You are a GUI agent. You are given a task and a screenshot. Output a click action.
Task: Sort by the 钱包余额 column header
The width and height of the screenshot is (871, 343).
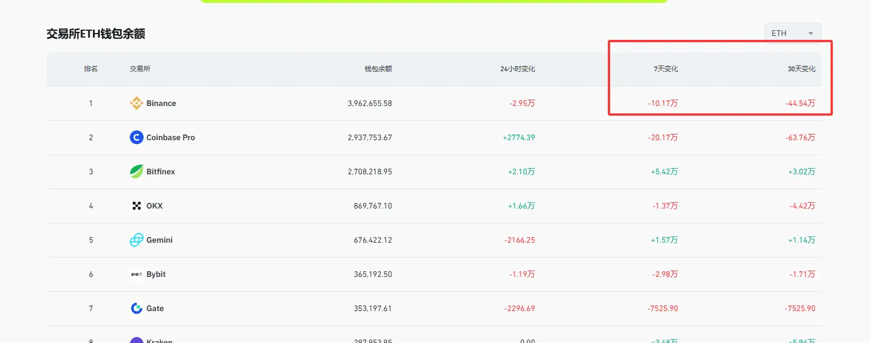coord(378,69)
